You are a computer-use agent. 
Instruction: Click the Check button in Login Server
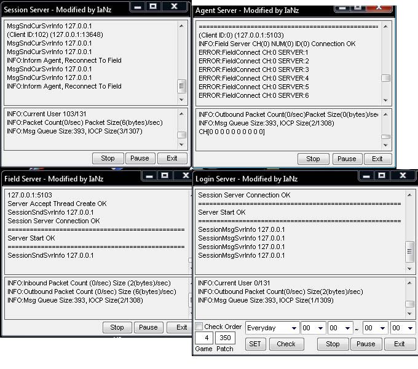pyautogui.click(x=286, y=344)
